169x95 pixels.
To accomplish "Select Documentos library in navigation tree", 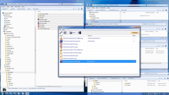I will tap(9, 17).
